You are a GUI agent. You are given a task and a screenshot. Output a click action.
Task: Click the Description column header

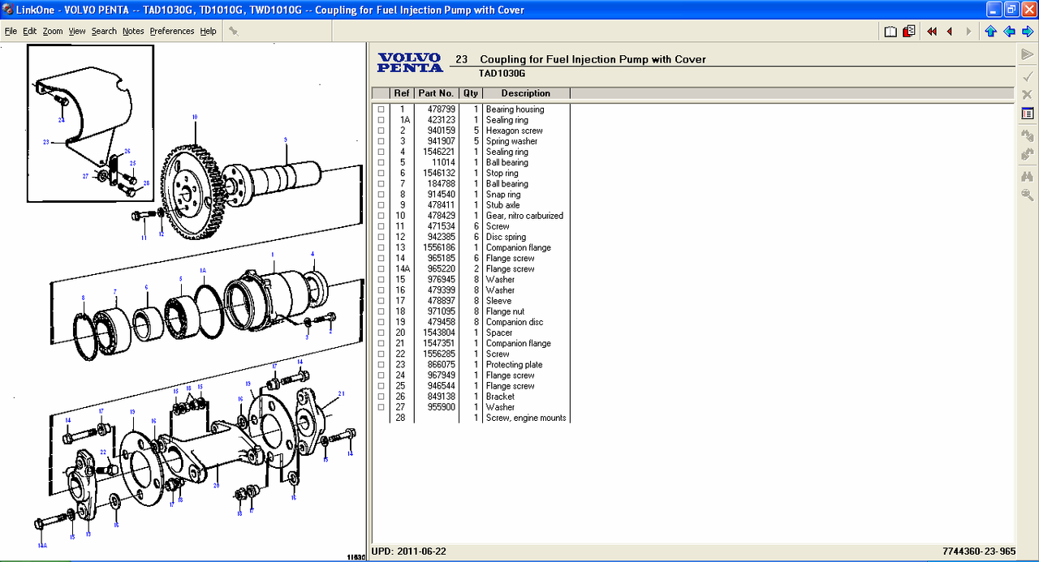click(526, 93)
